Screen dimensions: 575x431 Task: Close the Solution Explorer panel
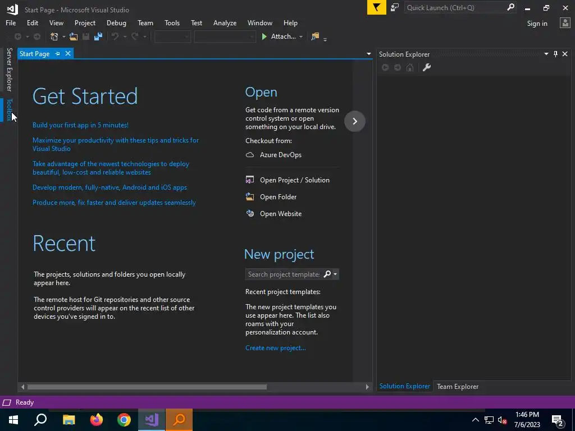click(565, 54)
